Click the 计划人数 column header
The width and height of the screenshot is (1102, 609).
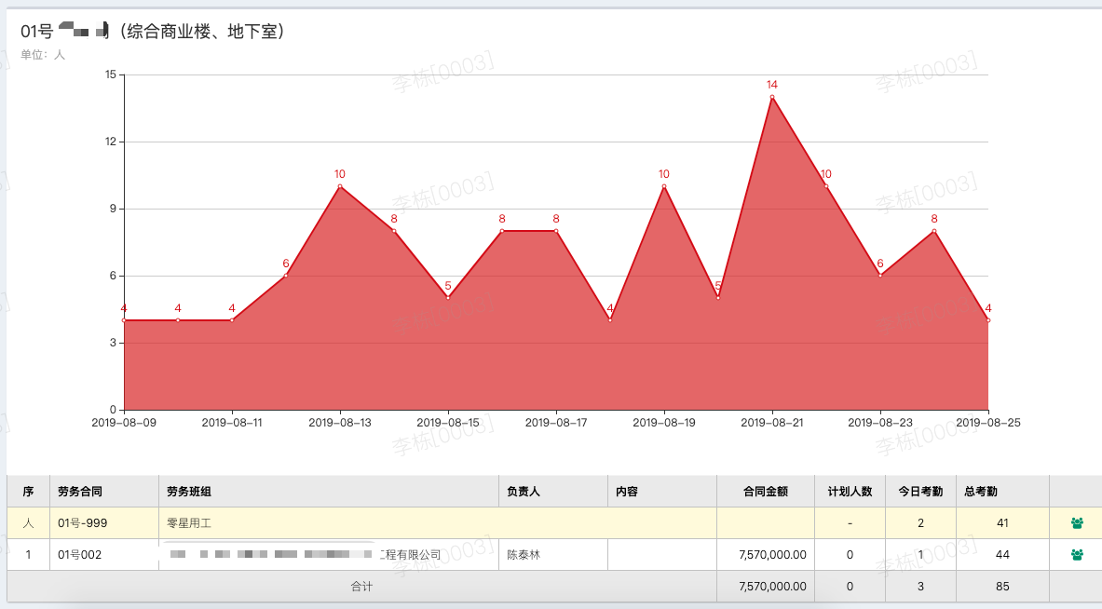point(850,492)
